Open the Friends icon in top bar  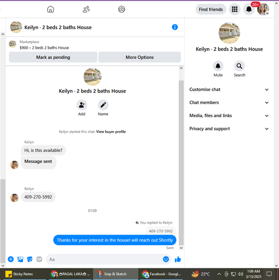pos(86,9)
